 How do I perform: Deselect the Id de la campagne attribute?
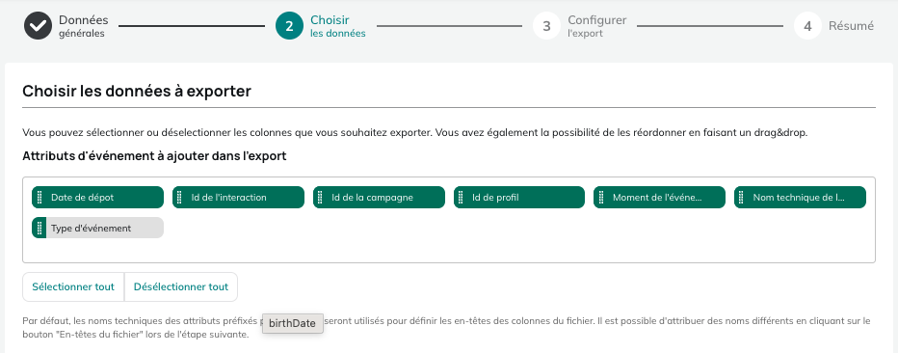point(379,197)
